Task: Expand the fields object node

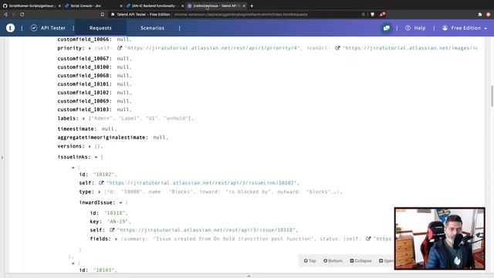Action: point(117,239)
